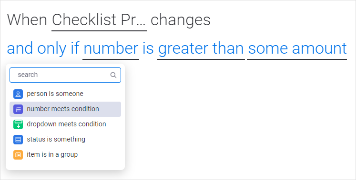The width and height of the screenshot is (356, 180).
Task: Open the "greater than" comparison selector
Action: (201, 49)
